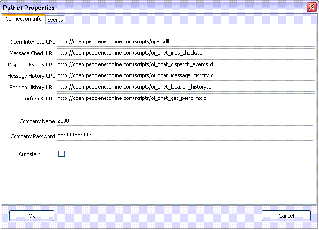The image size is (319, 230).
Task: Click the Message Check URL label
Action: click(x=32, y=53)
